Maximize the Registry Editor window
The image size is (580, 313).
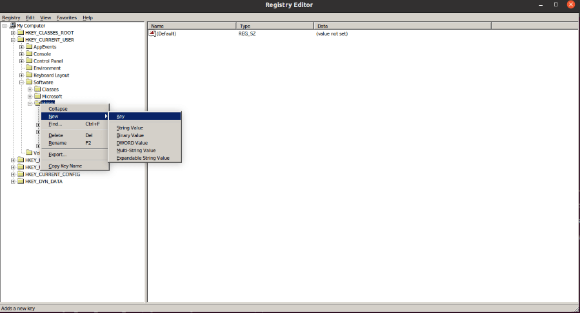click(x=555, y=5)
